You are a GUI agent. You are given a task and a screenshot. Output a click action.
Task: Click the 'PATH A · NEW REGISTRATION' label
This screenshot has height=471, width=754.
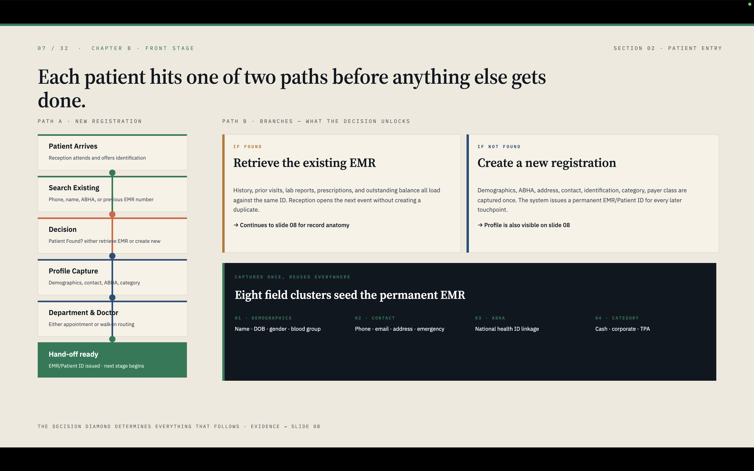(90, 121)
